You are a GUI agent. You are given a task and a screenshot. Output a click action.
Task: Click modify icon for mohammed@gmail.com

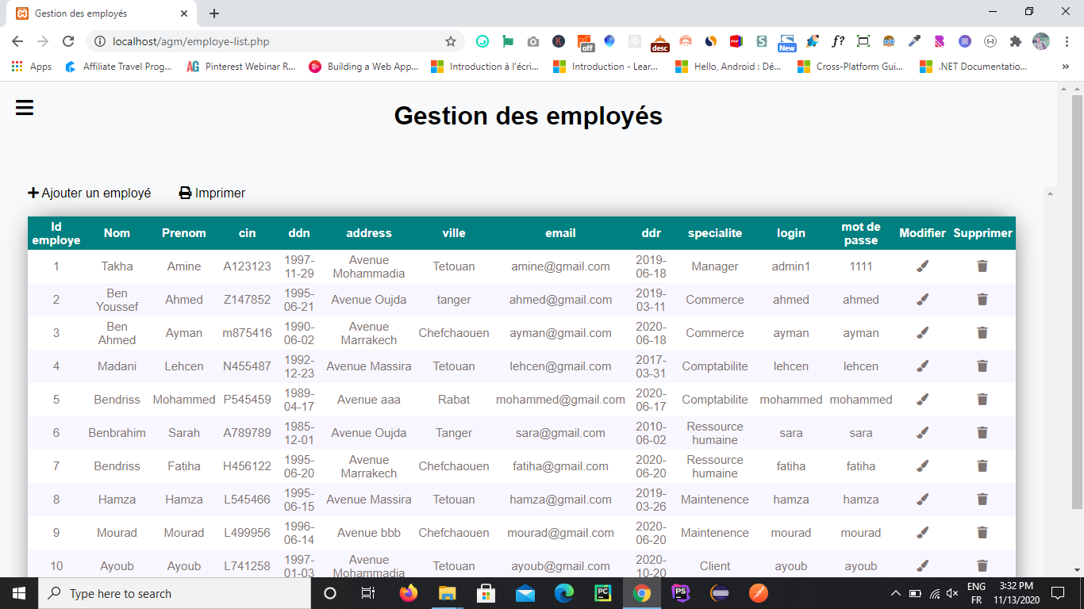[x=922, y=400]
